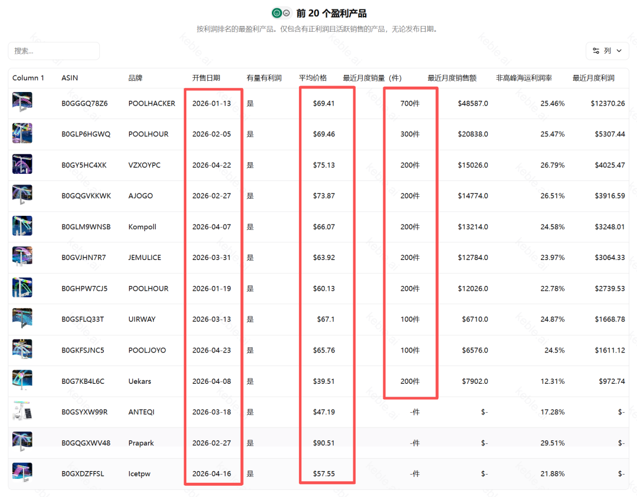The height and width of the screenshot is (497, 637).
Task: Click average price $90.51
Action: coord(324,443)
